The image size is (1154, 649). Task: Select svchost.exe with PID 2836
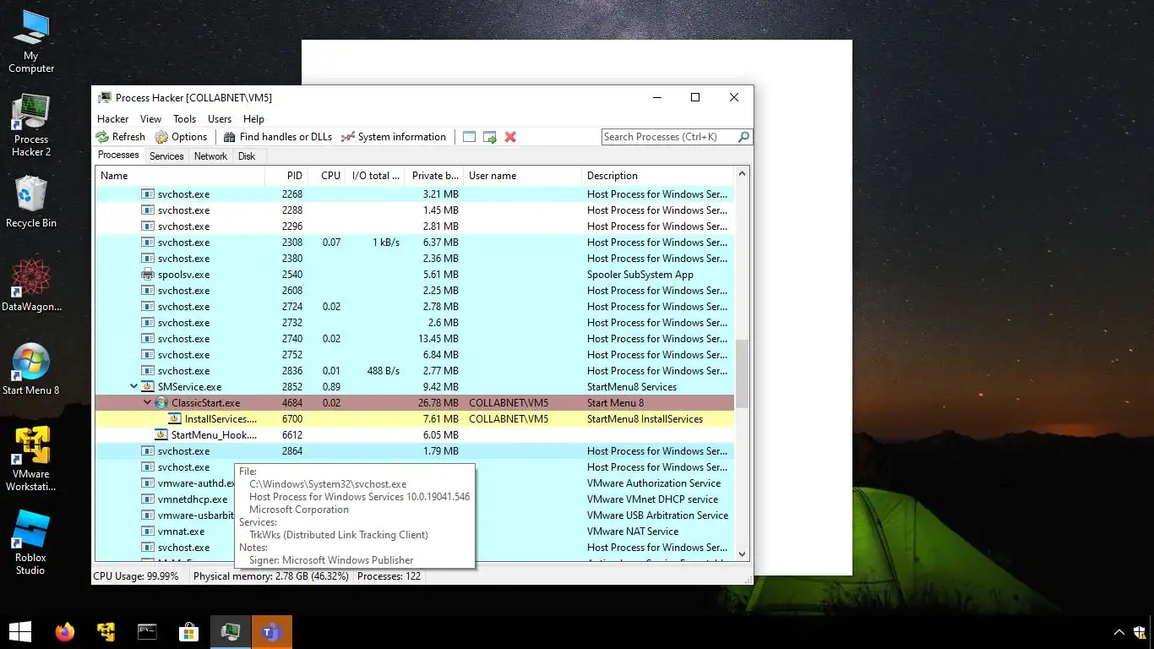click(x=414, y=371)
